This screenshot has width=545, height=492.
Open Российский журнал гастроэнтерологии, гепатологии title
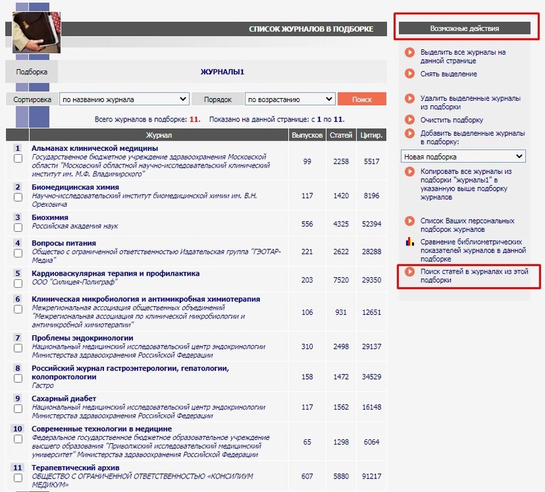(x=130, y=372)
